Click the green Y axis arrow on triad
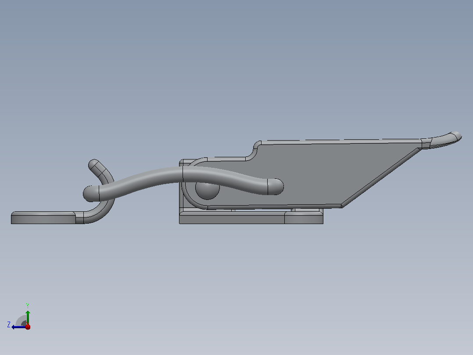The height and width of the screenshot is (355, 473). 28,317
